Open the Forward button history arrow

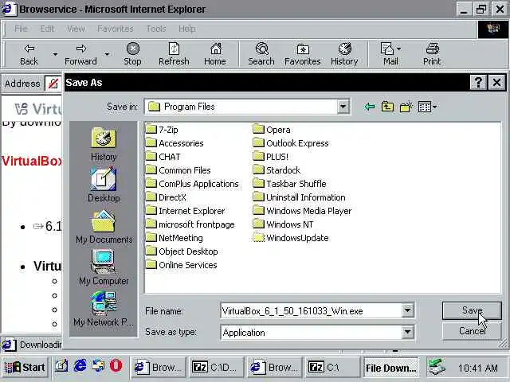click(107, 54)
